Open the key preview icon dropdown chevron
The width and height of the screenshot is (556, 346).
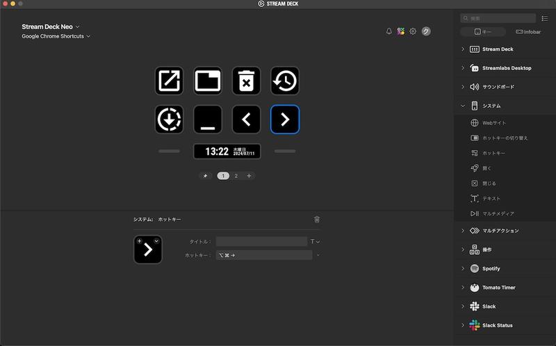click(156, 241)
